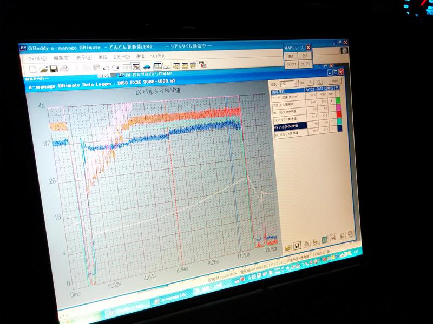Image resolution: width=433 pixels, height=324 pixels.
Task: Open the ファイル(F) menu
Action: click(37, 58)
